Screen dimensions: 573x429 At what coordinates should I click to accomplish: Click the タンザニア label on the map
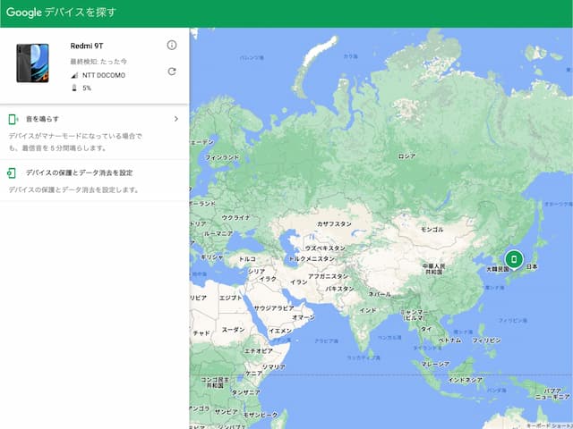(246, 392)
